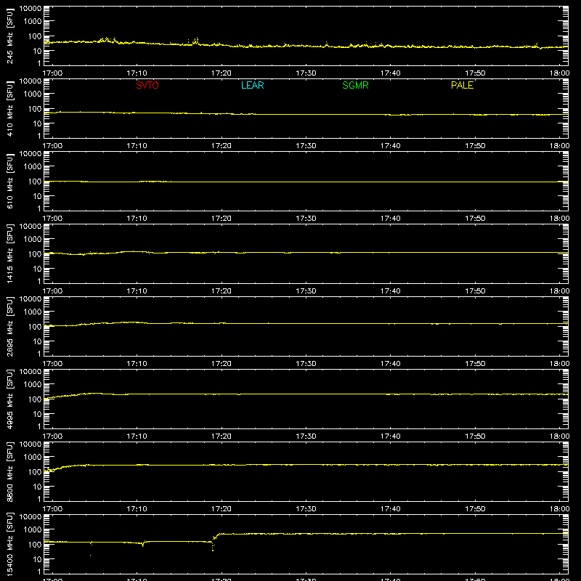Click the 1000 y-axis value of the 15400 MHz plot
Image resolution: width=581 pixels, height=581 pixels.
[33, 530]
